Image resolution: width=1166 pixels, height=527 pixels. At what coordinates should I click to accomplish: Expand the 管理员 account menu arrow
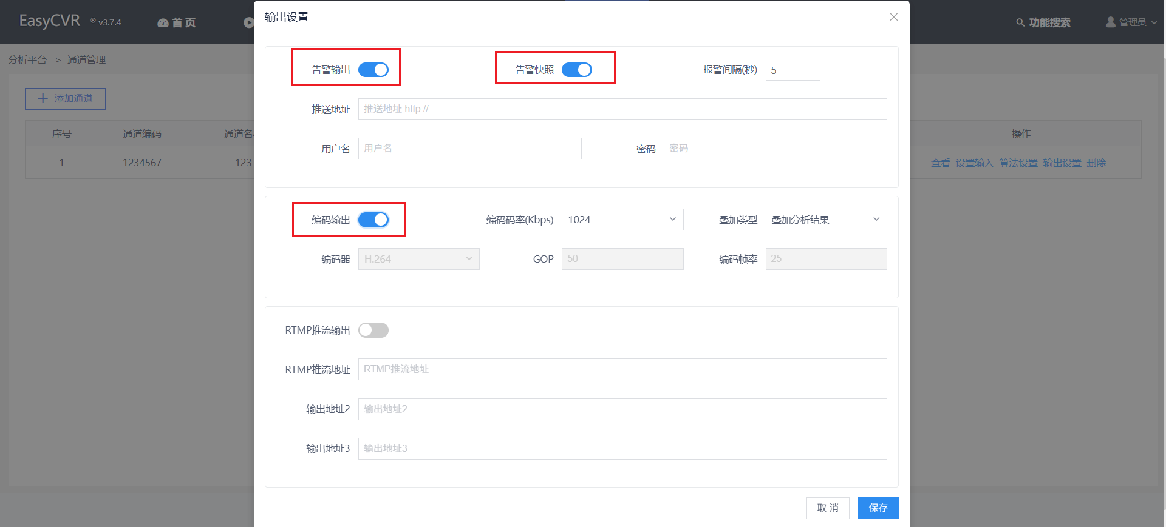tap(1154, 22)
